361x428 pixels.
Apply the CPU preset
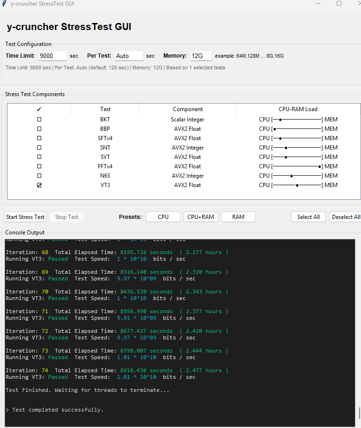point(163,217)
